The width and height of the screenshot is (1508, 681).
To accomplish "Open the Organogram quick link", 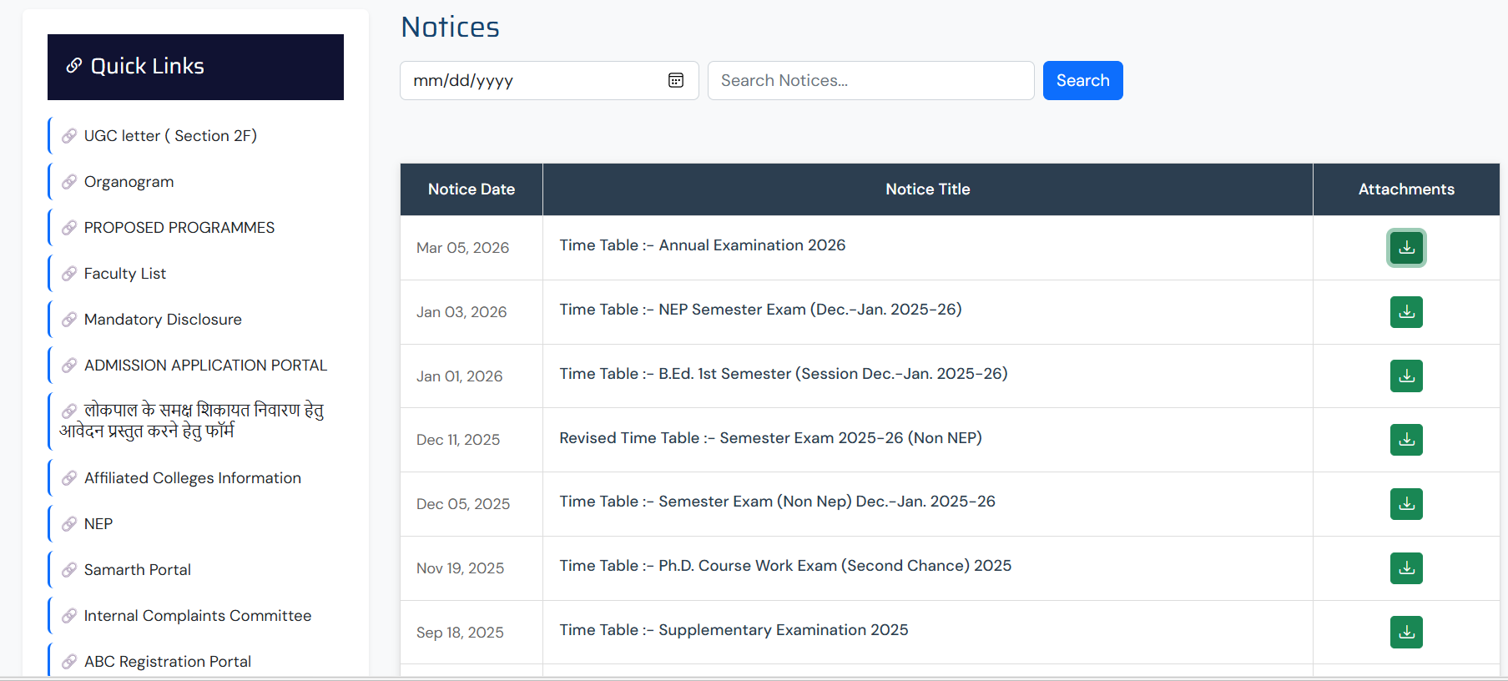I will click(x=129, y=182).
